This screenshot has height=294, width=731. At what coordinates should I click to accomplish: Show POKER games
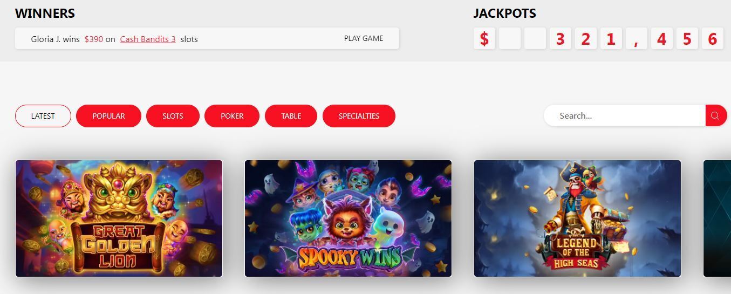pyautogui.click(x=232, y=116)
